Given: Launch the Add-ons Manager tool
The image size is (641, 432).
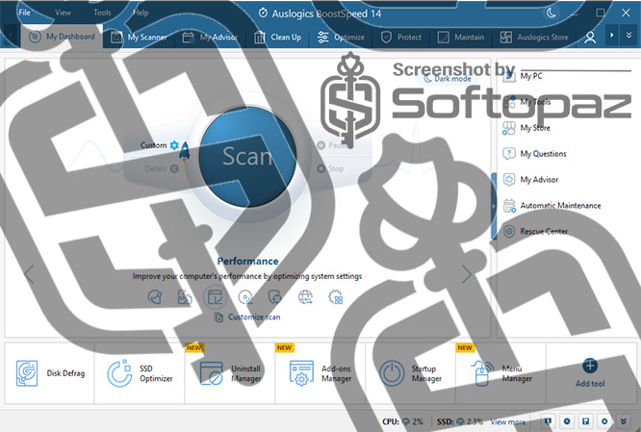Looking at the screenshot, I should [x=320, y=373].
